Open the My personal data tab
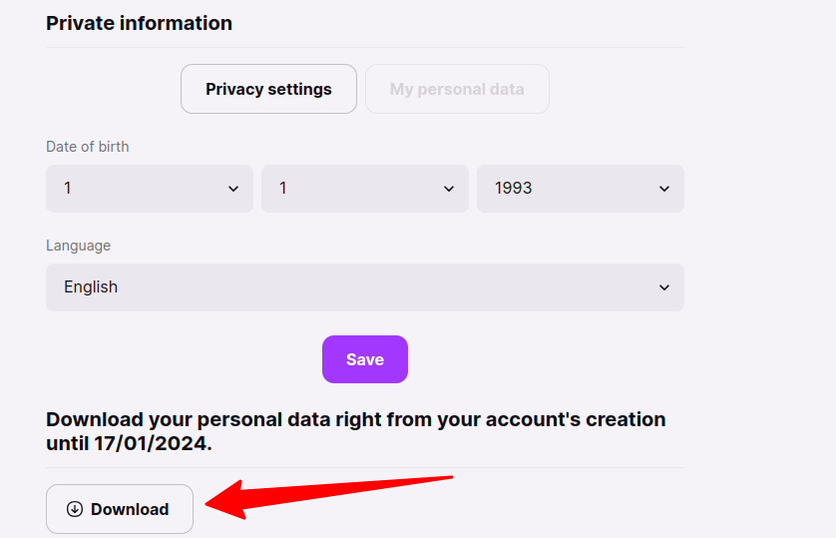The height and width of the screenshot is (538, 836). click(x=457, y=89)
